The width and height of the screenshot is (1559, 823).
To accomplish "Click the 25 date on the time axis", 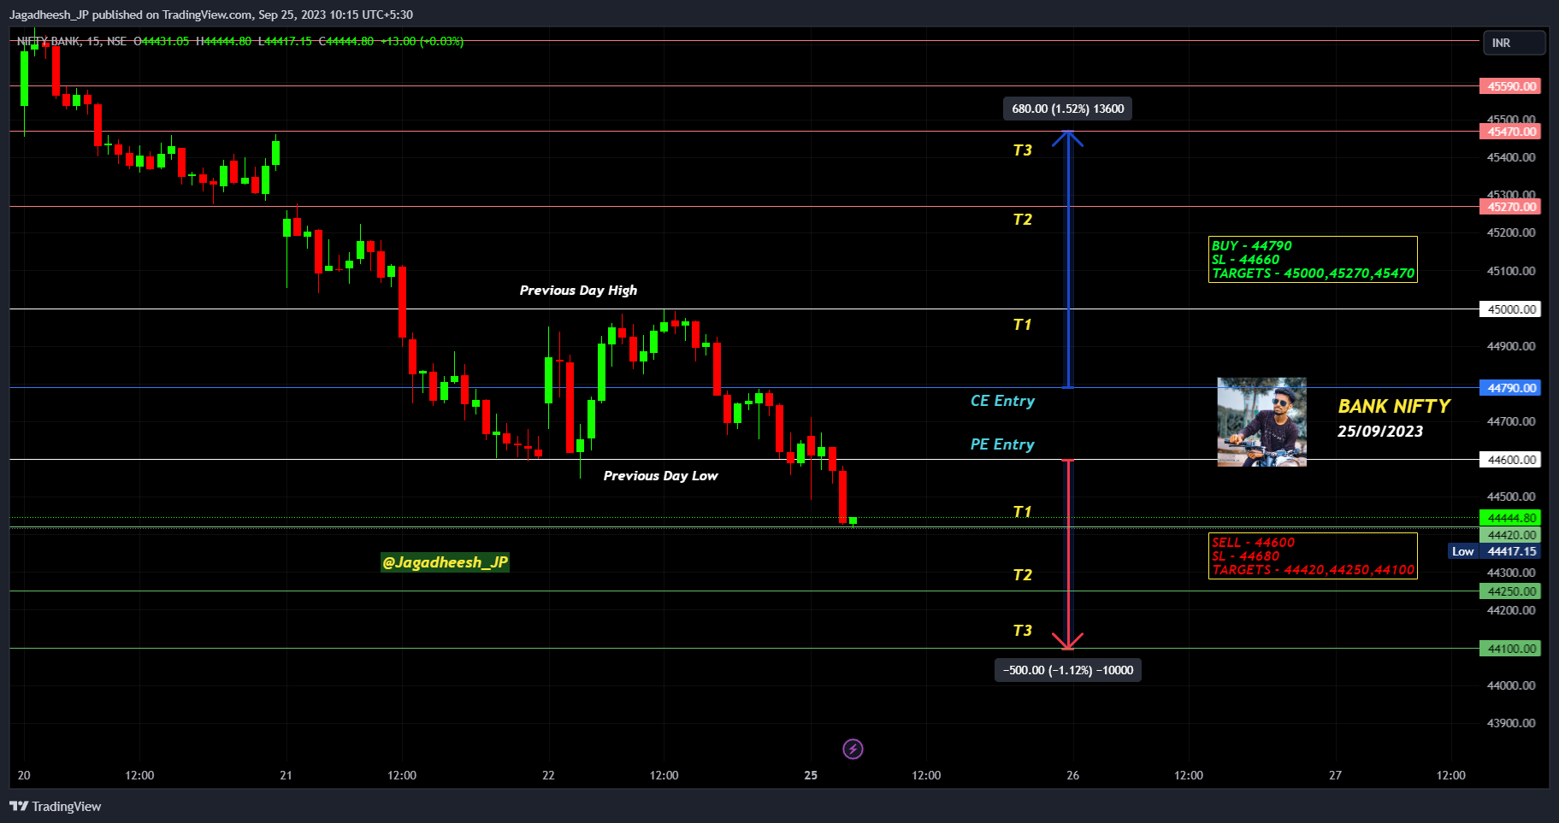I will (x=811, y=775).
